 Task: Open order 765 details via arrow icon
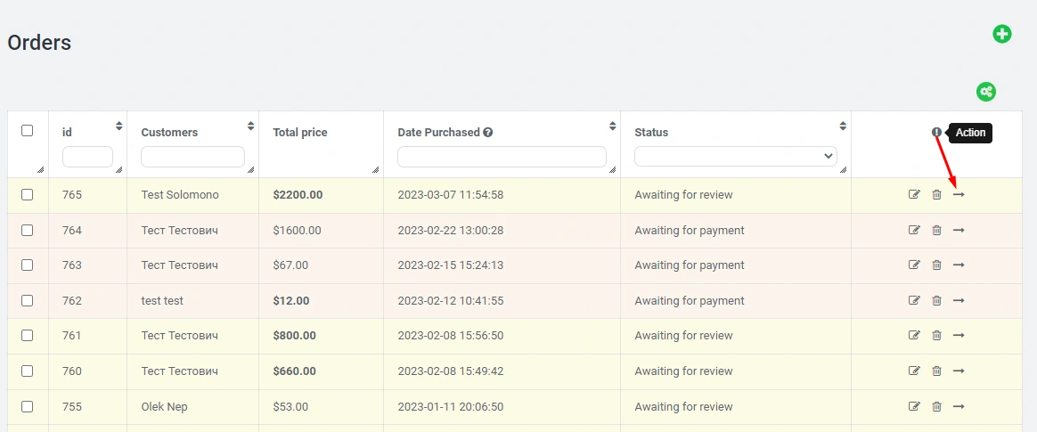tap(959, 195)
